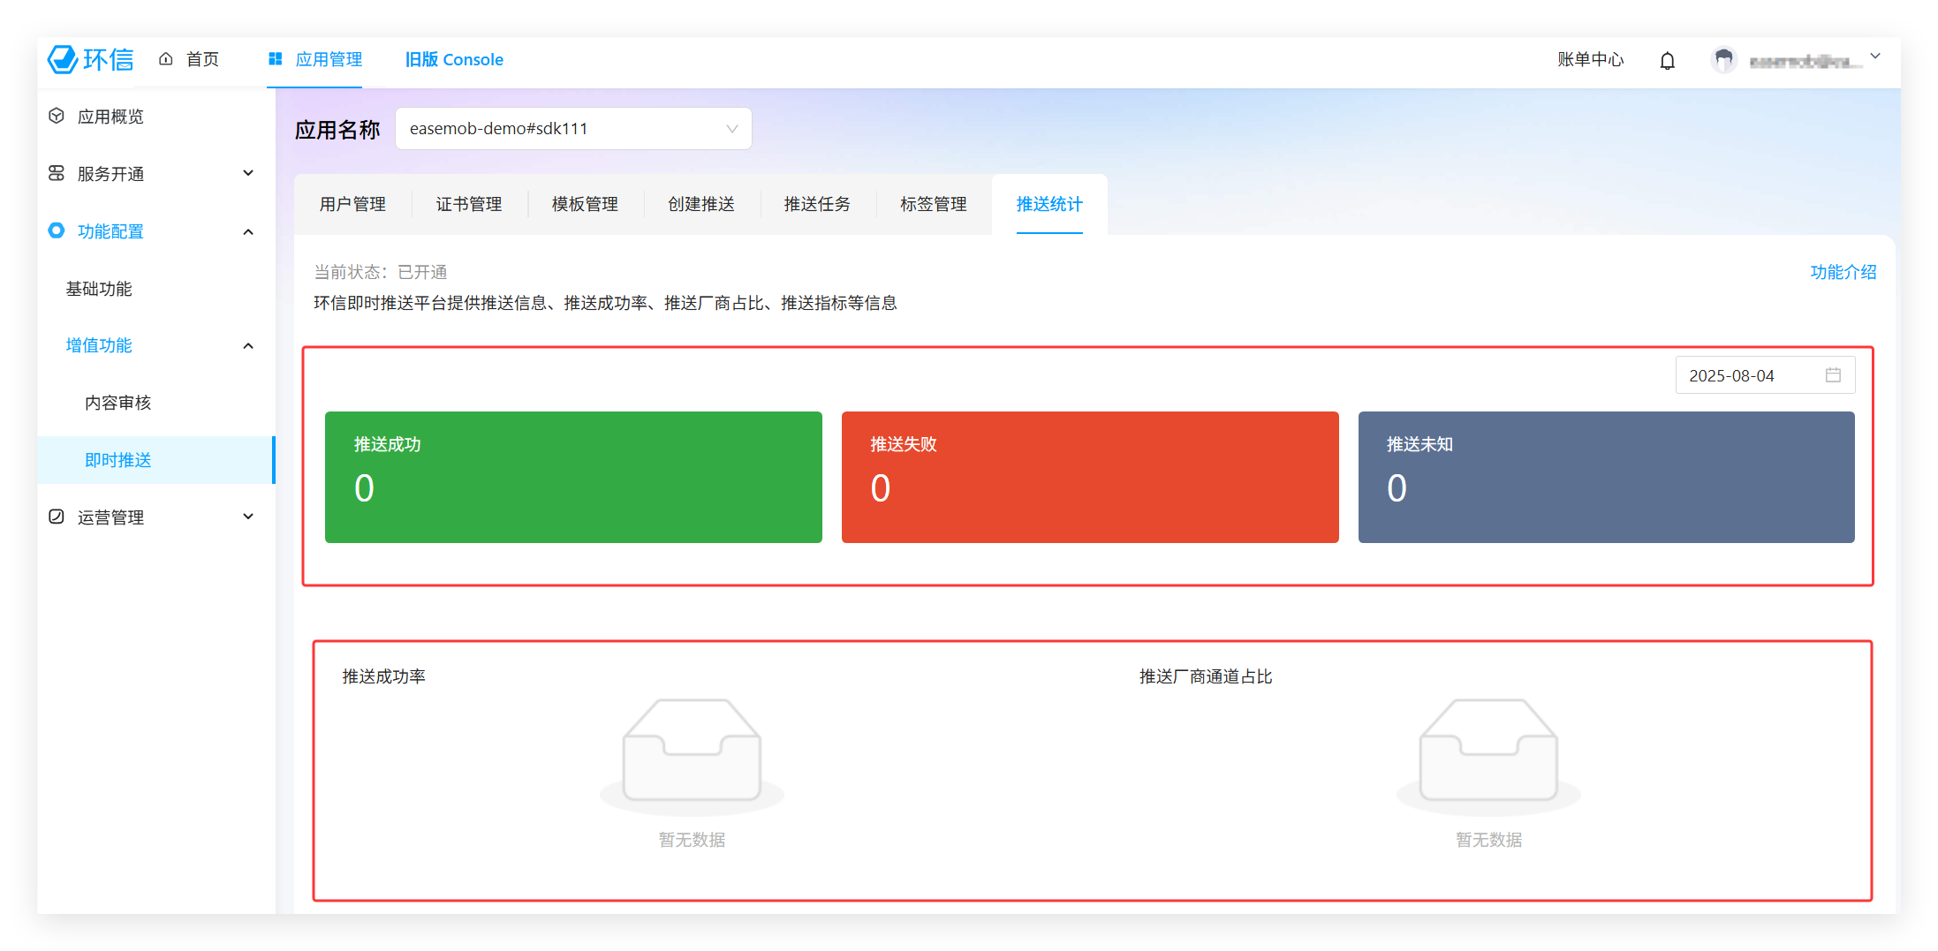Click the calendar icon in date field

tap(1833, 375)
